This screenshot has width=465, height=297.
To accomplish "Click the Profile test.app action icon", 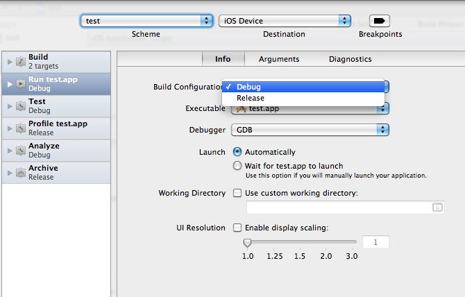I will (20, 128).
